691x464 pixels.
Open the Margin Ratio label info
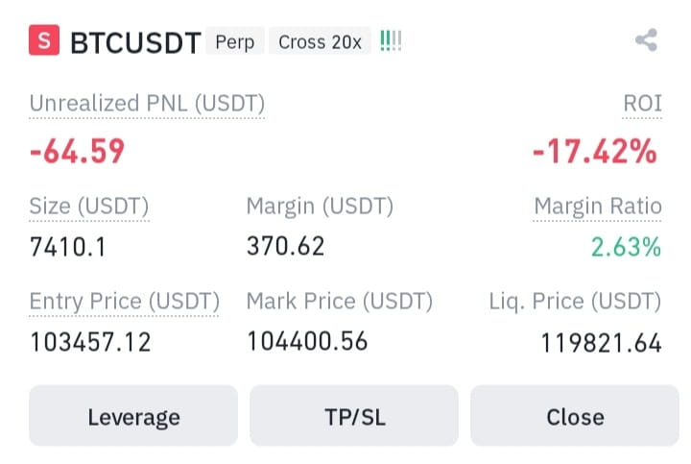click(598, 206)
